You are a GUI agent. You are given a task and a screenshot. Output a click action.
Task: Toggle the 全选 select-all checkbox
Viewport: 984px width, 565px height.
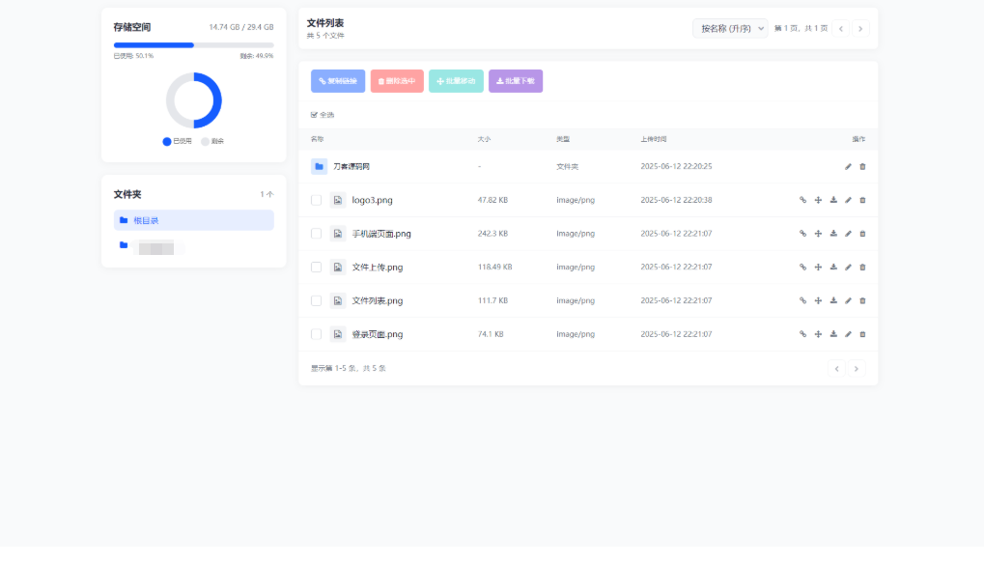click(314, 115)
